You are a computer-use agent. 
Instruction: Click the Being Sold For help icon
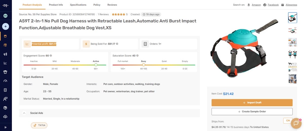click(x=117, y=44)
